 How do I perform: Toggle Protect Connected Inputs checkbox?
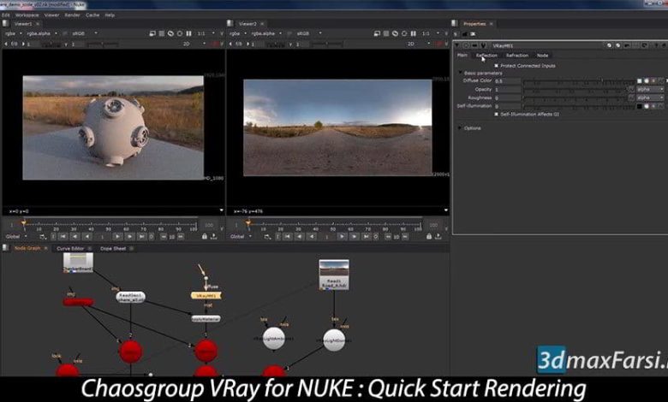tap(496, 66)
